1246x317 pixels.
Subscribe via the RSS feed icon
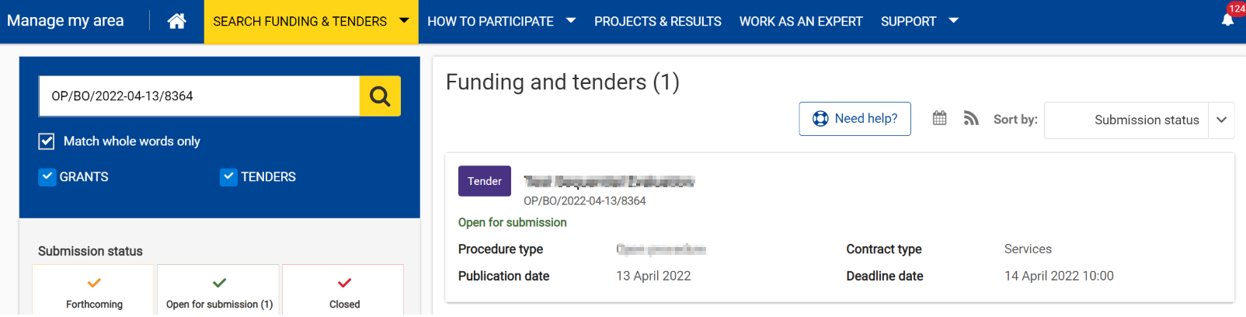[x=971, y=118]
